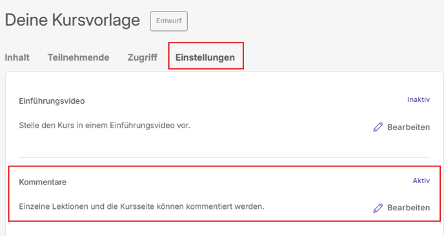
Task: Click the Einführungsvideo description text
Action: coord(105,125)
